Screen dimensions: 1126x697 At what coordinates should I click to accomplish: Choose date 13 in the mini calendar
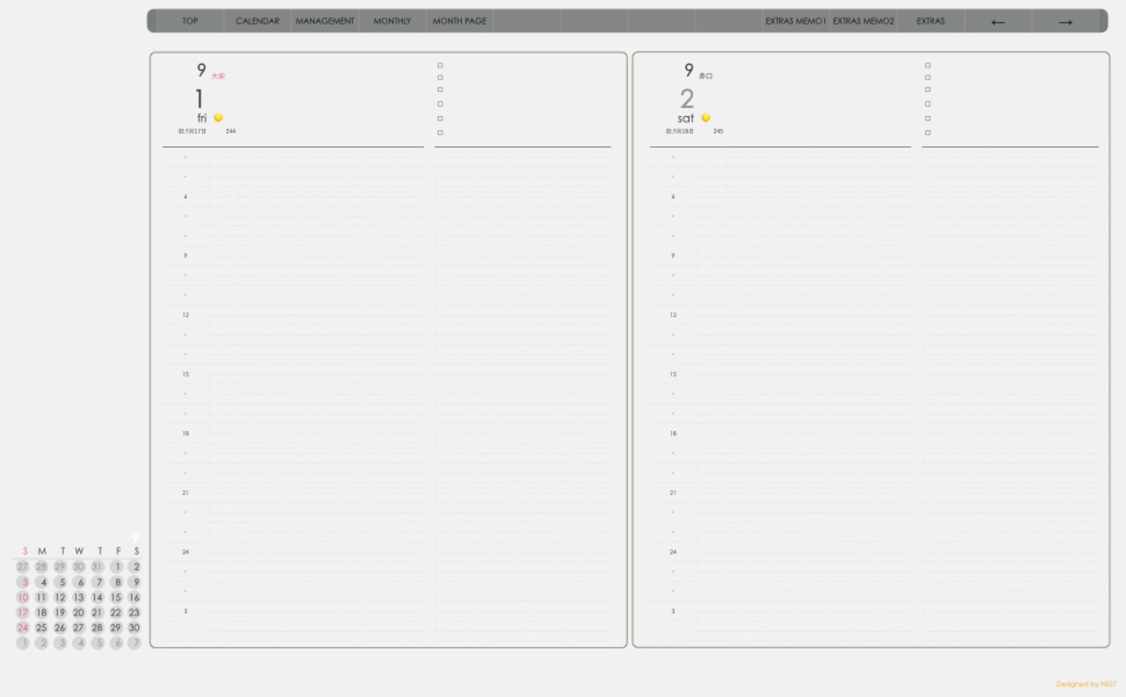(x=79, y=598)
